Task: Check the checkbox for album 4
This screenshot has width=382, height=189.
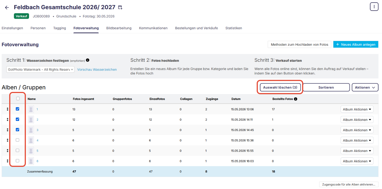Action: point(18,140)
